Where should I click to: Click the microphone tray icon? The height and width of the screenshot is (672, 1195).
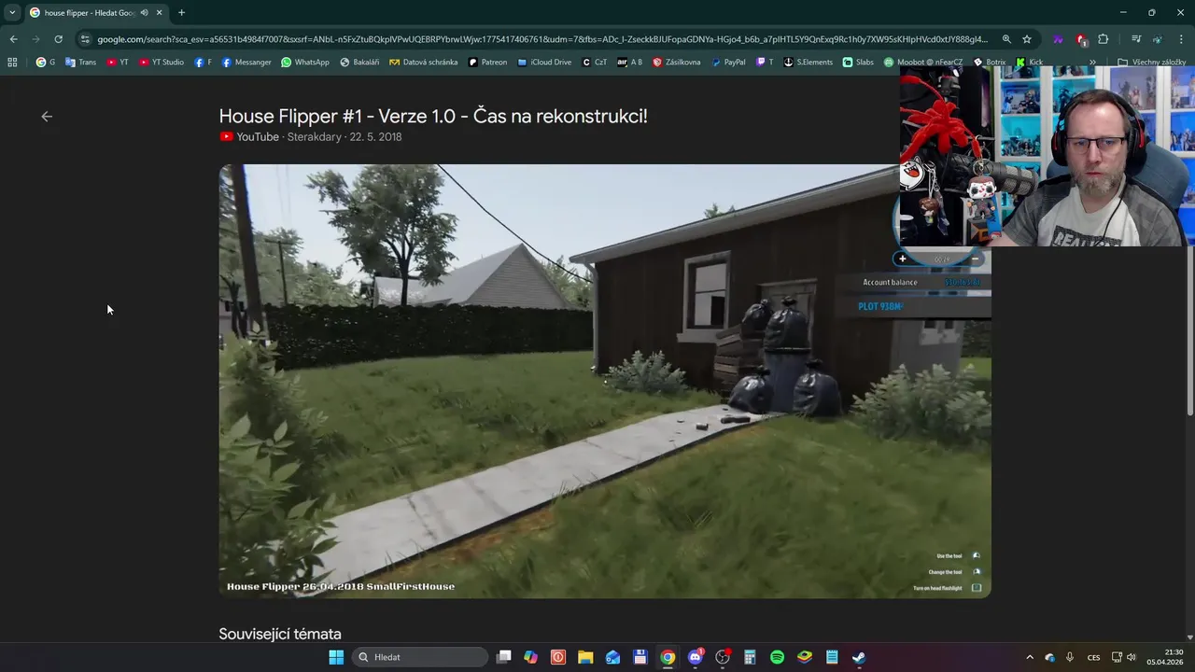click(1070, 657)
